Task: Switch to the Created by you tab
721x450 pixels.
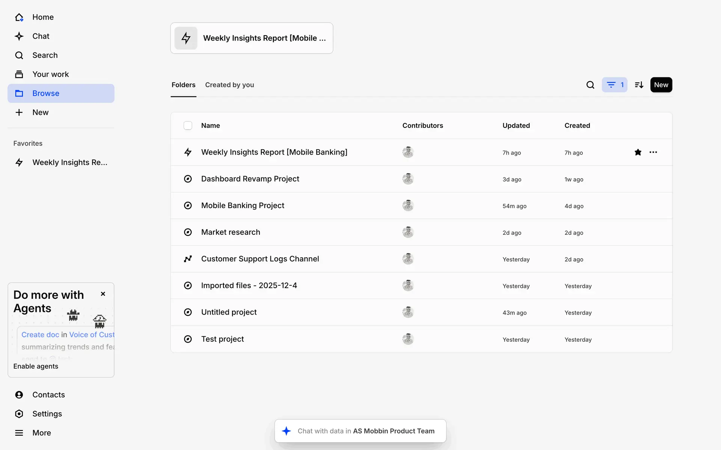Action: (x=229, y=85)
